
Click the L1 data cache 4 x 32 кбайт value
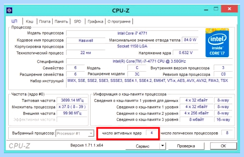tap(196, 100)
